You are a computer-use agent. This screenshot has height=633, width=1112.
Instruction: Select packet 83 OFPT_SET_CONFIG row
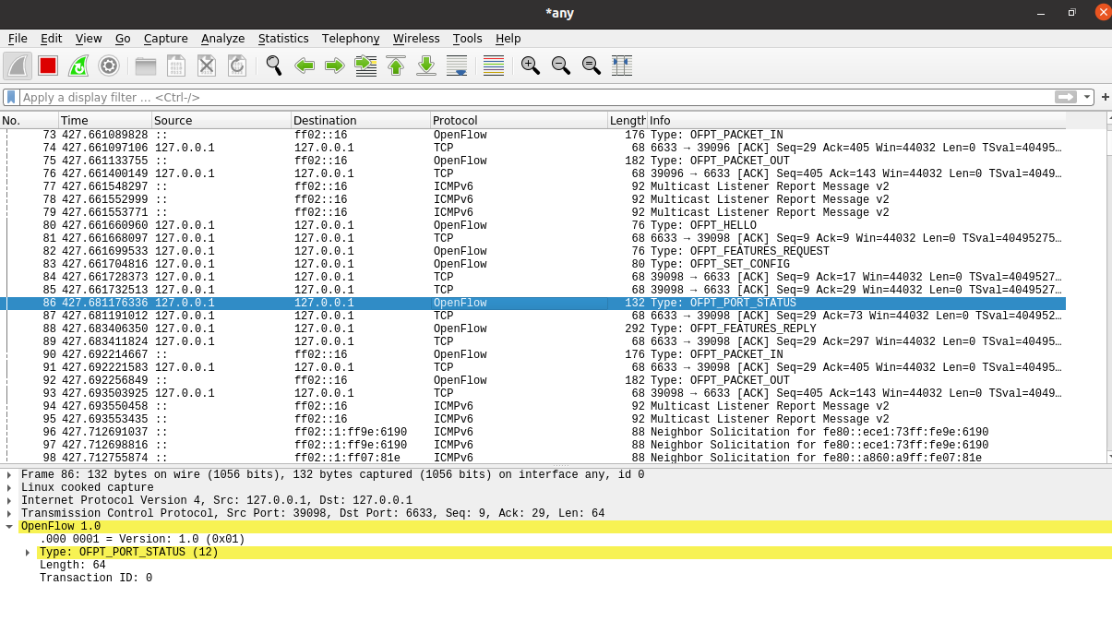533,264
